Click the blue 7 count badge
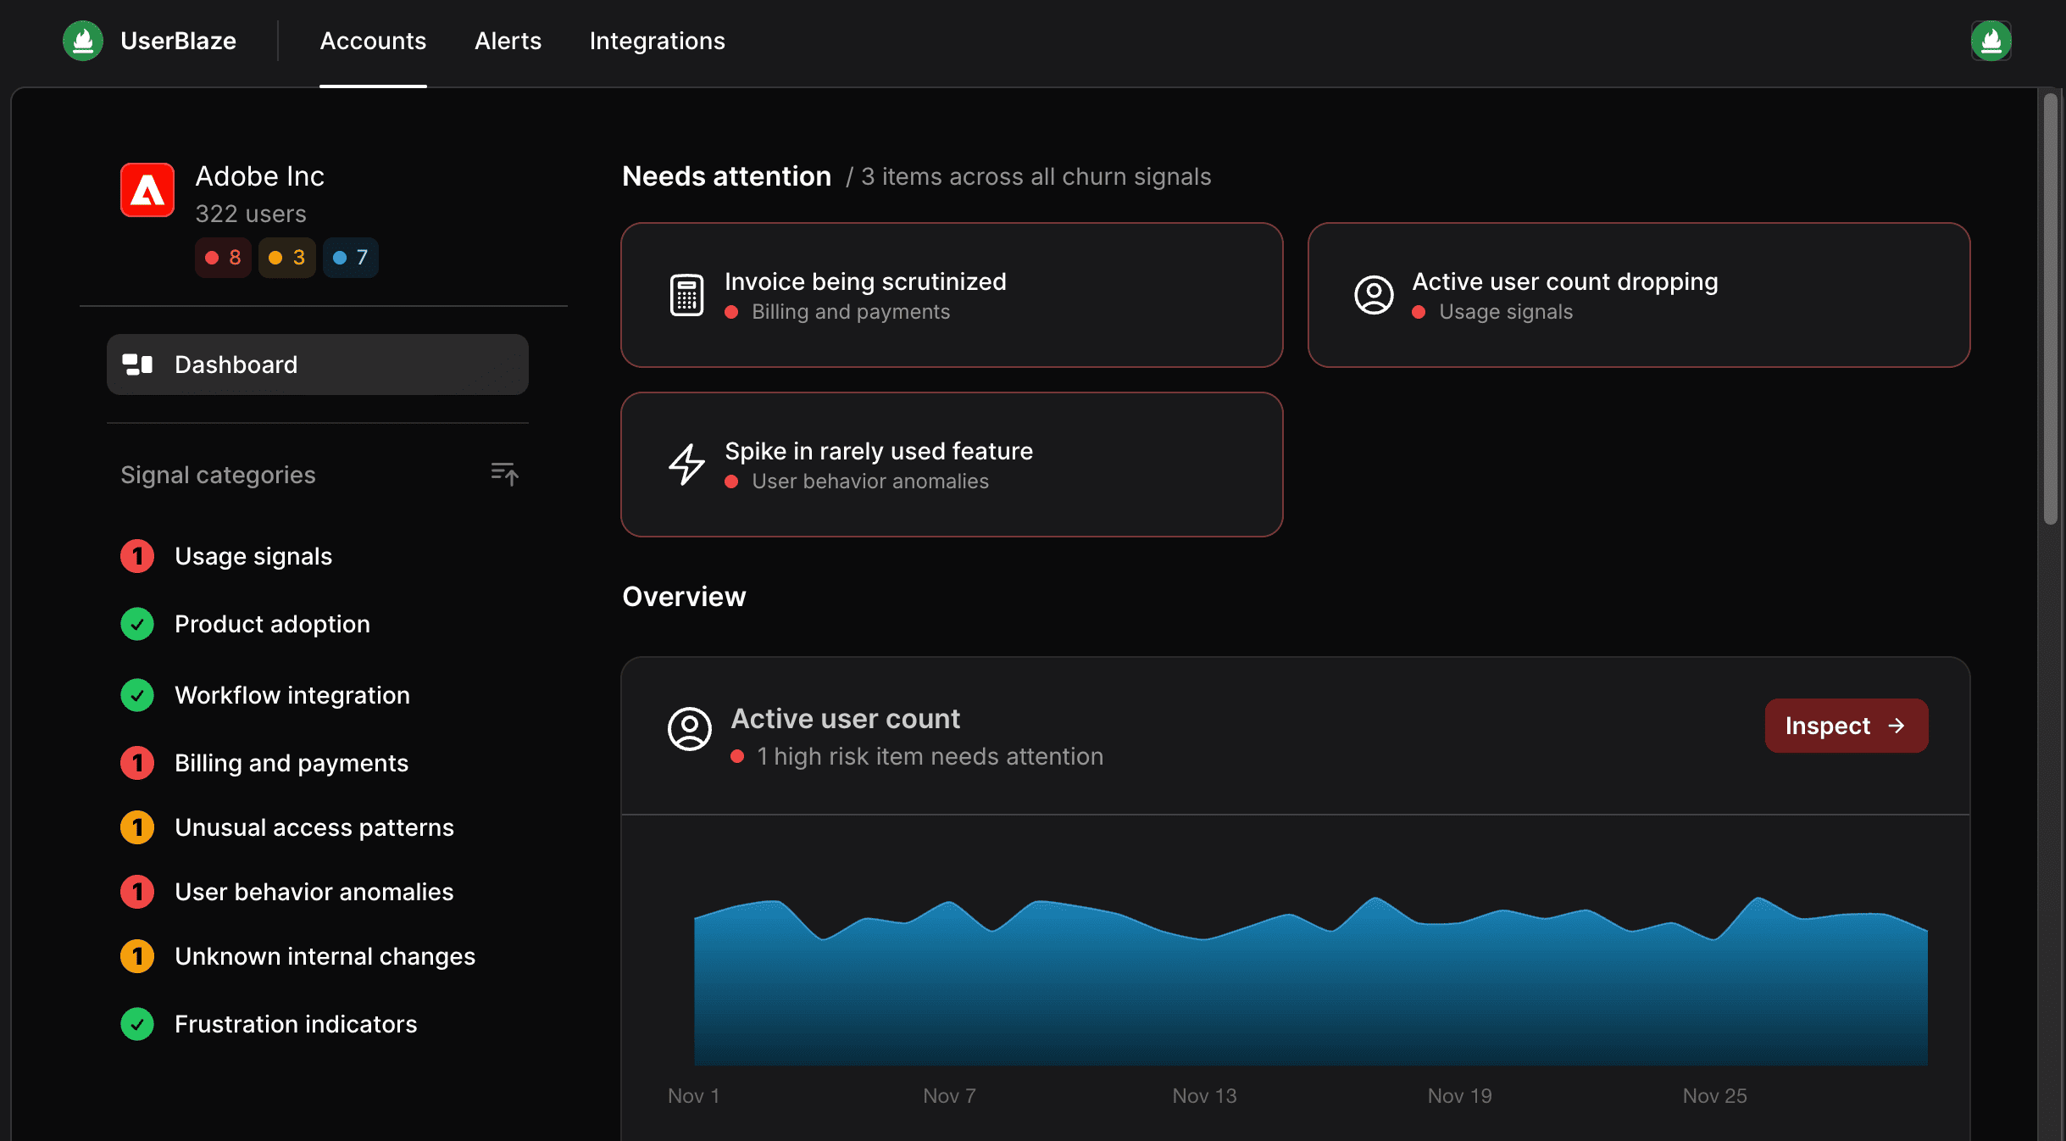This screenshot has width=2066, height=1141. (x=351, y=258)
